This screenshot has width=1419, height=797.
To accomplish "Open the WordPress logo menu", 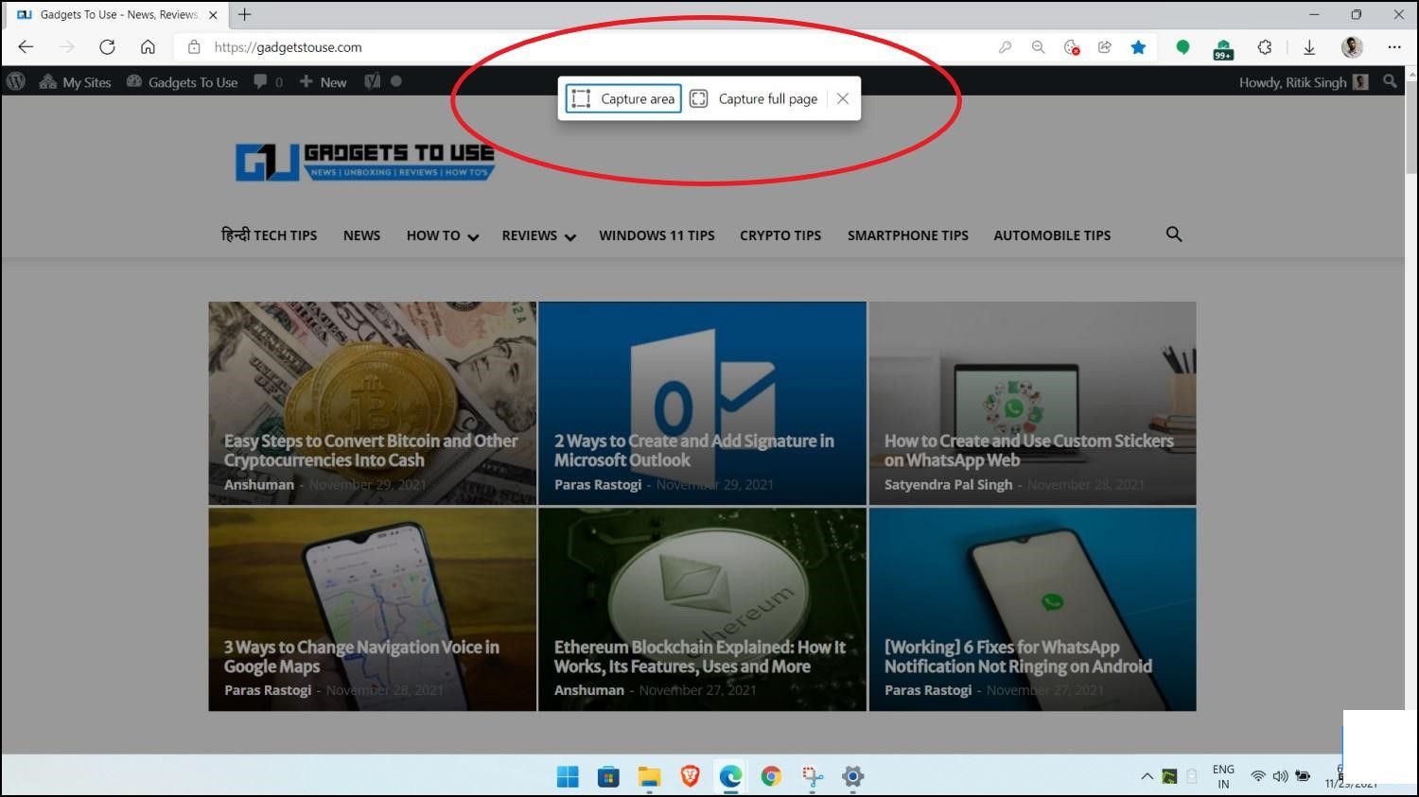I will pyautogui.click(x=16, y=81).
